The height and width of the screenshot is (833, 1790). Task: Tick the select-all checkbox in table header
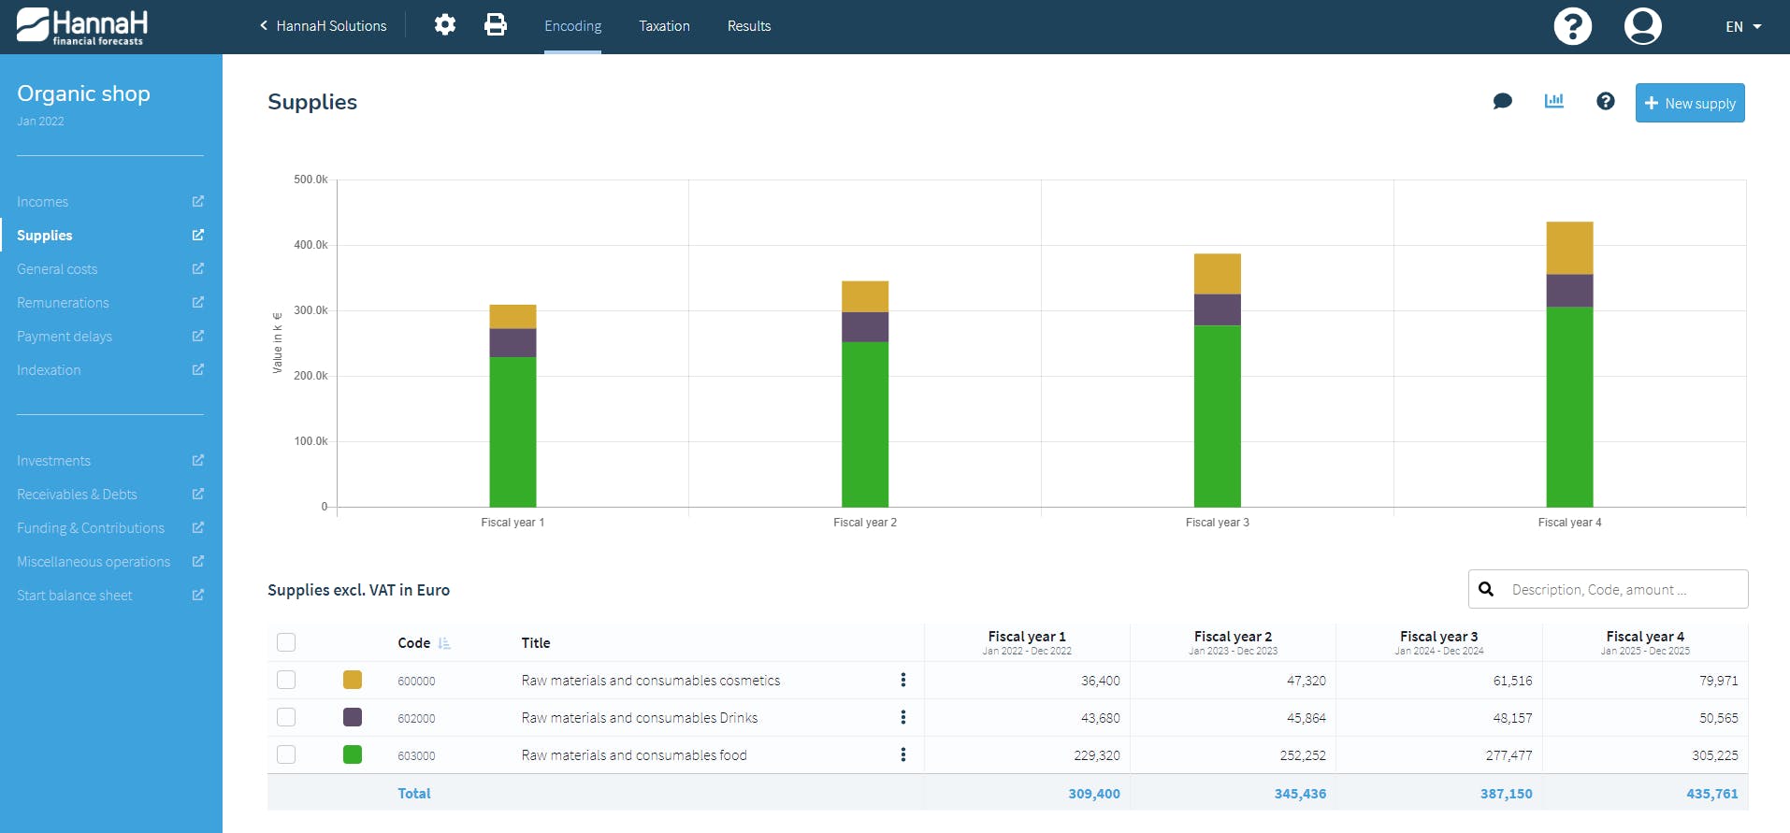point(286,642)
